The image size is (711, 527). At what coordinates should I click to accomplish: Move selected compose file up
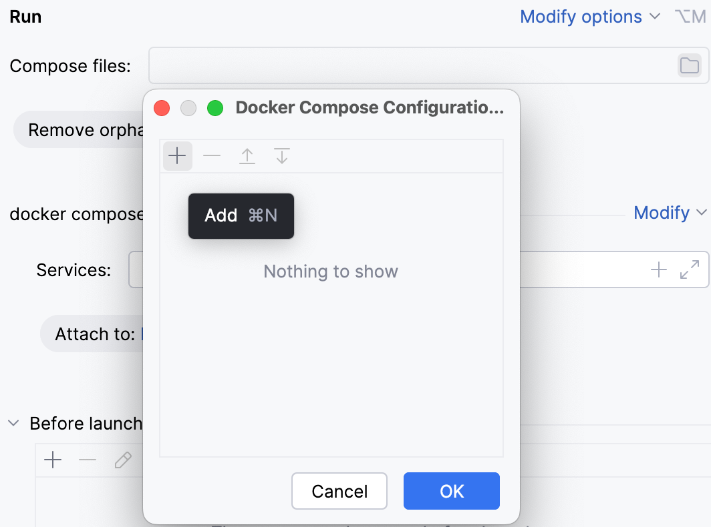[x=247, y=155]
